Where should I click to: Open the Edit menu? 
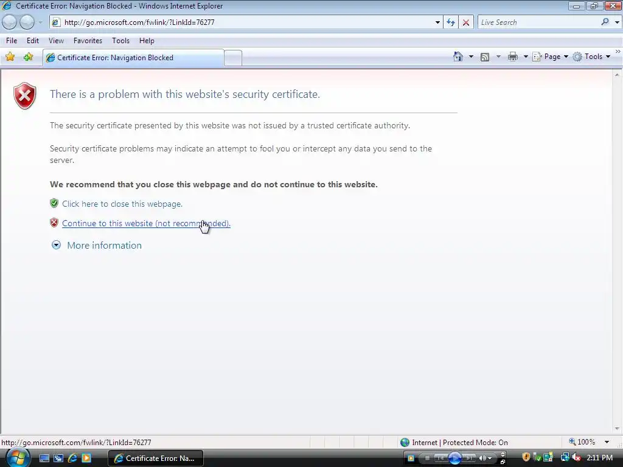coord(33,41)
